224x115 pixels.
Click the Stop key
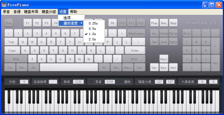(x=173, y=23)
